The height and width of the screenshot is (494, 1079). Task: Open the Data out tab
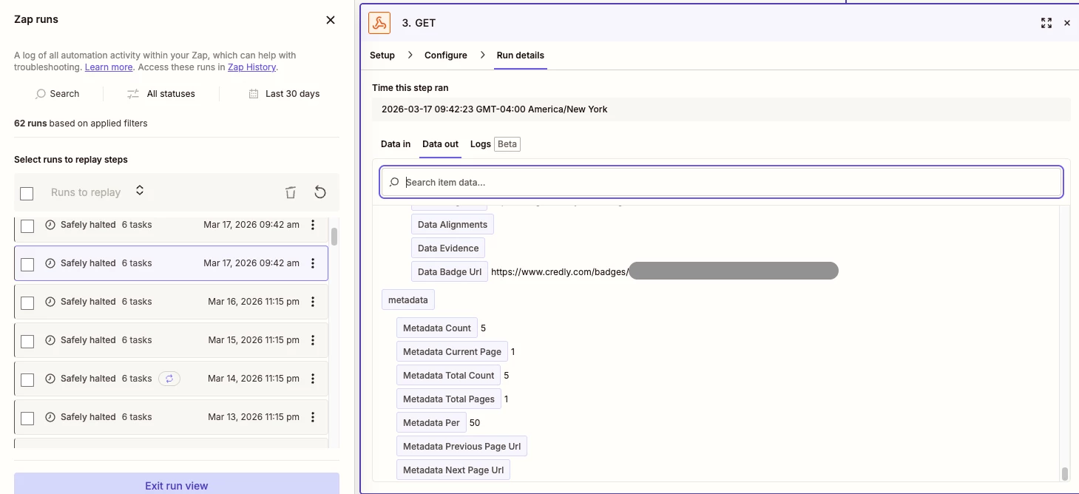pyautogui.click(x=441, y=144)
